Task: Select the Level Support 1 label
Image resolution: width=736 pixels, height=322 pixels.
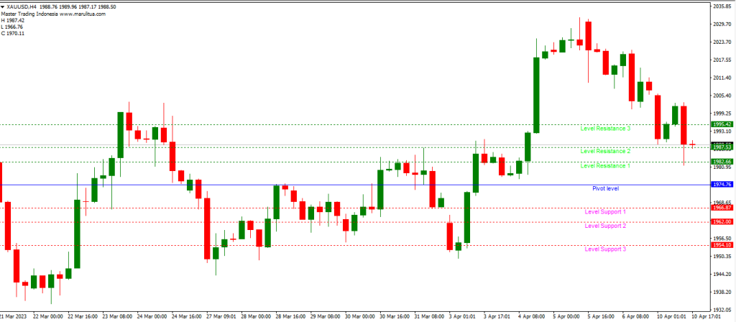Action: coord(605,212)
